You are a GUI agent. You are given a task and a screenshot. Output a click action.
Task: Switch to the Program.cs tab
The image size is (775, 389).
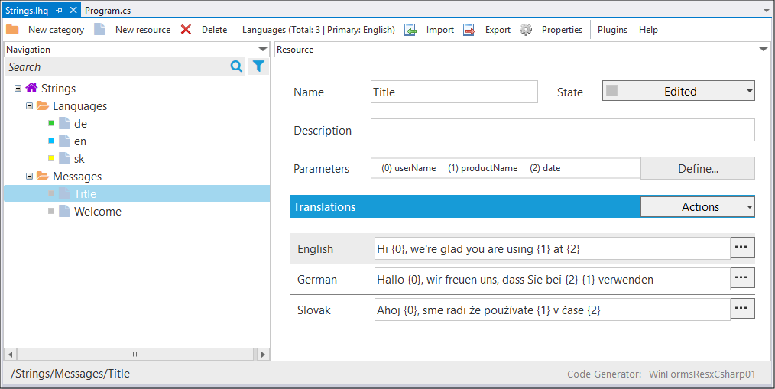[108, 11]
